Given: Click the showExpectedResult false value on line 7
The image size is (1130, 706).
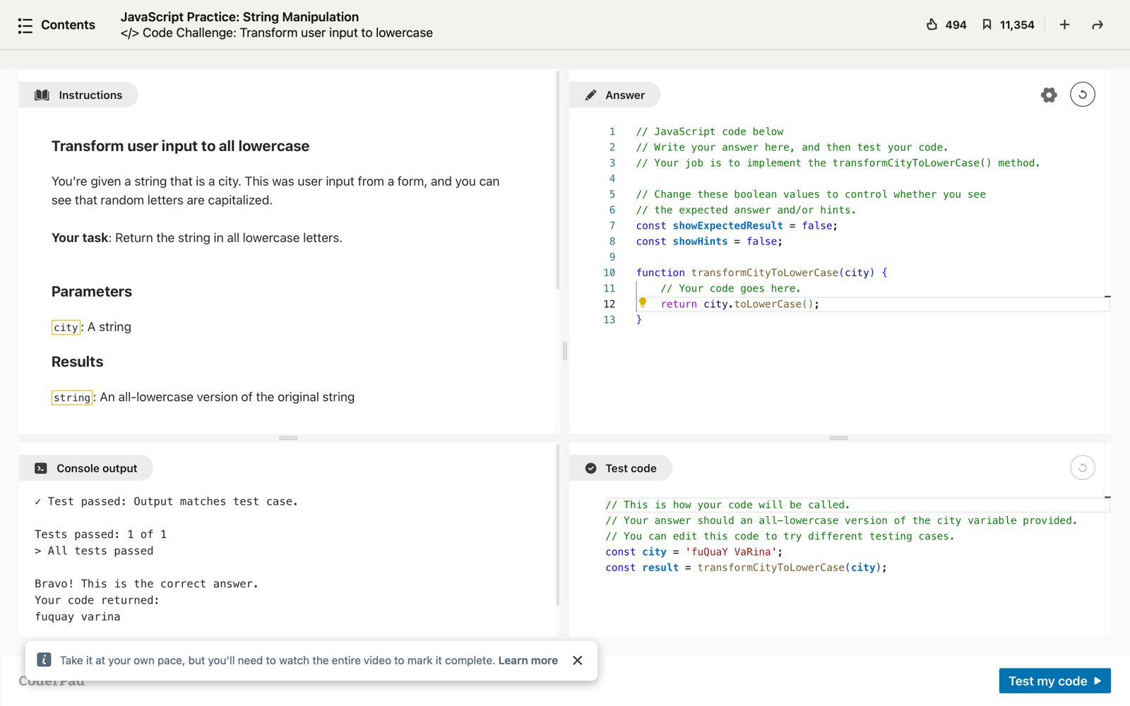Looking at the screenshot, I should tap(817, 226).
